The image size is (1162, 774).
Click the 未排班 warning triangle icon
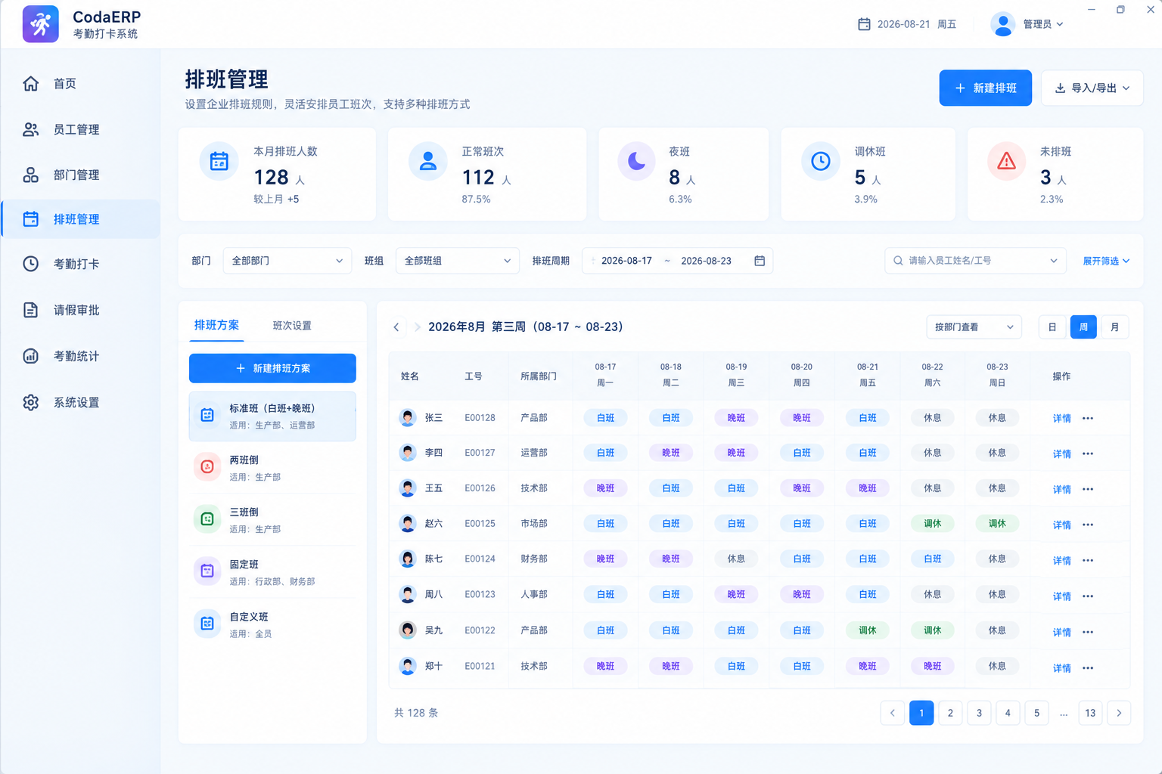(1006, 161)
